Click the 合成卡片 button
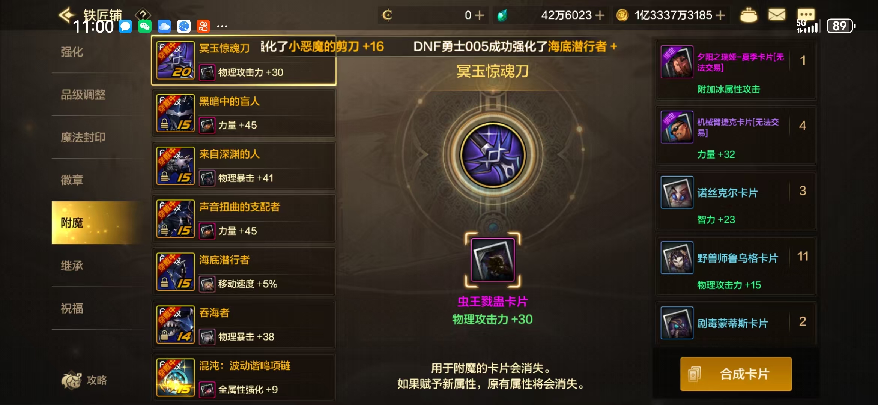Screen dimensions: 878x405 [x=736, y=374]
